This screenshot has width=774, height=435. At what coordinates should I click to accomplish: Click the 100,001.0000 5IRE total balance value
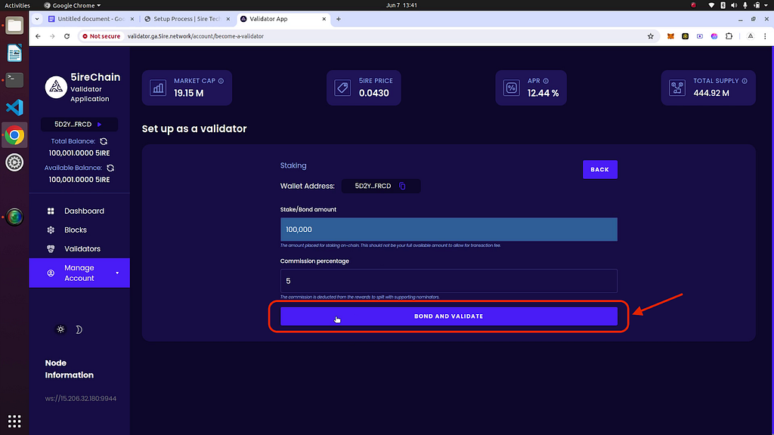click(79, 153)
